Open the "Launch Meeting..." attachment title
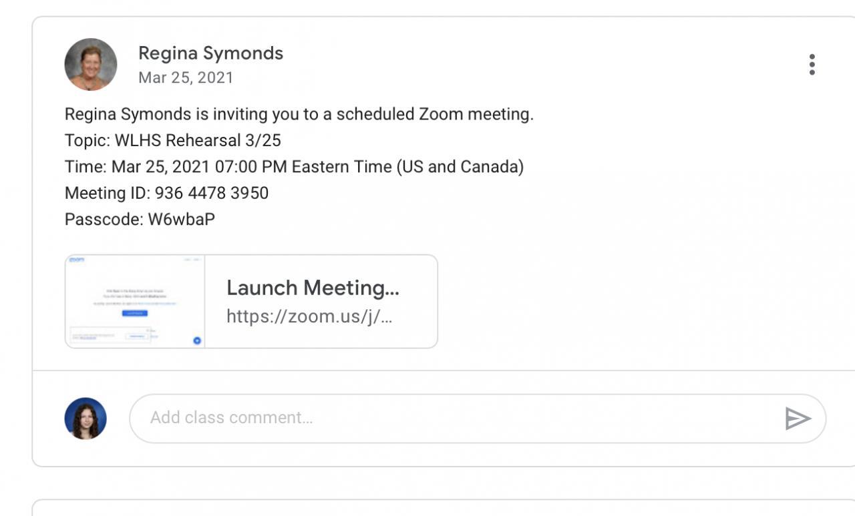 point(313,288)
